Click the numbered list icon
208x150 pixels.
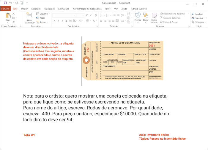(108, 15)
